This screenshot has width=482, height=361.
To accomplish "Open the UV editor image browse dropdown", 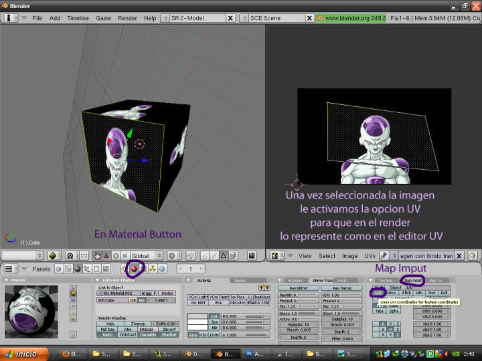I will pos(394,255).
